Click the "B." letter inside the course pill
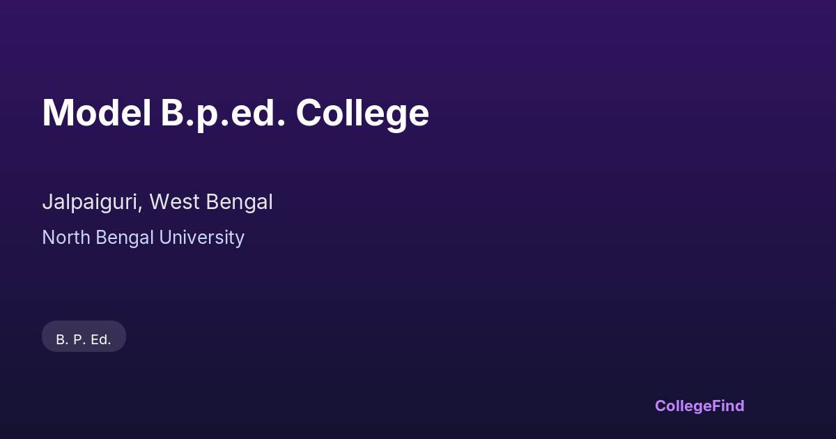Image resolution: width=836 pixels, height=439 pixels. coord(61,339)
